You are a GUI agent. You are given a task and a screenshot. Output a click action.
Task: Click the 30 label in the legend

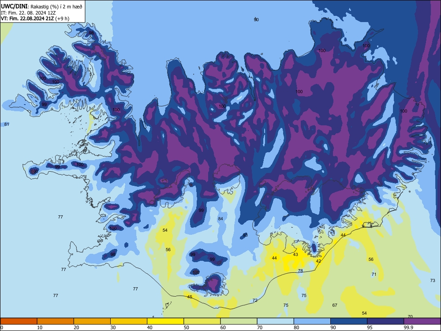[x=113, y=327]
